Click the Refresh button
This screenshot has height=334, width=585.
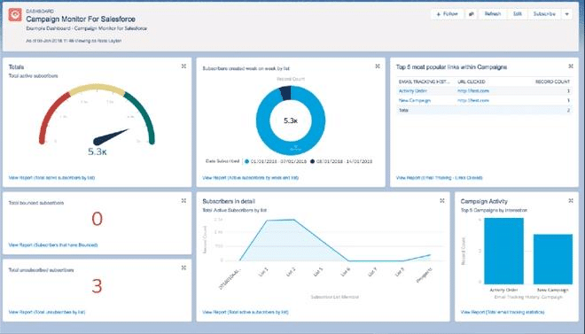(493, 14)
